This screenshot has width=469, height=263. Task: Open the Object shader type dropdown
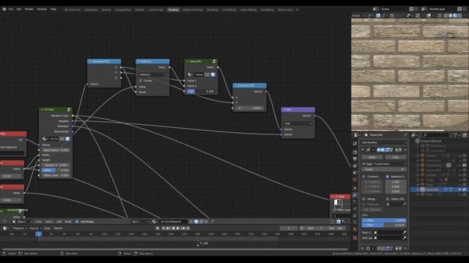tap(22, 221)
